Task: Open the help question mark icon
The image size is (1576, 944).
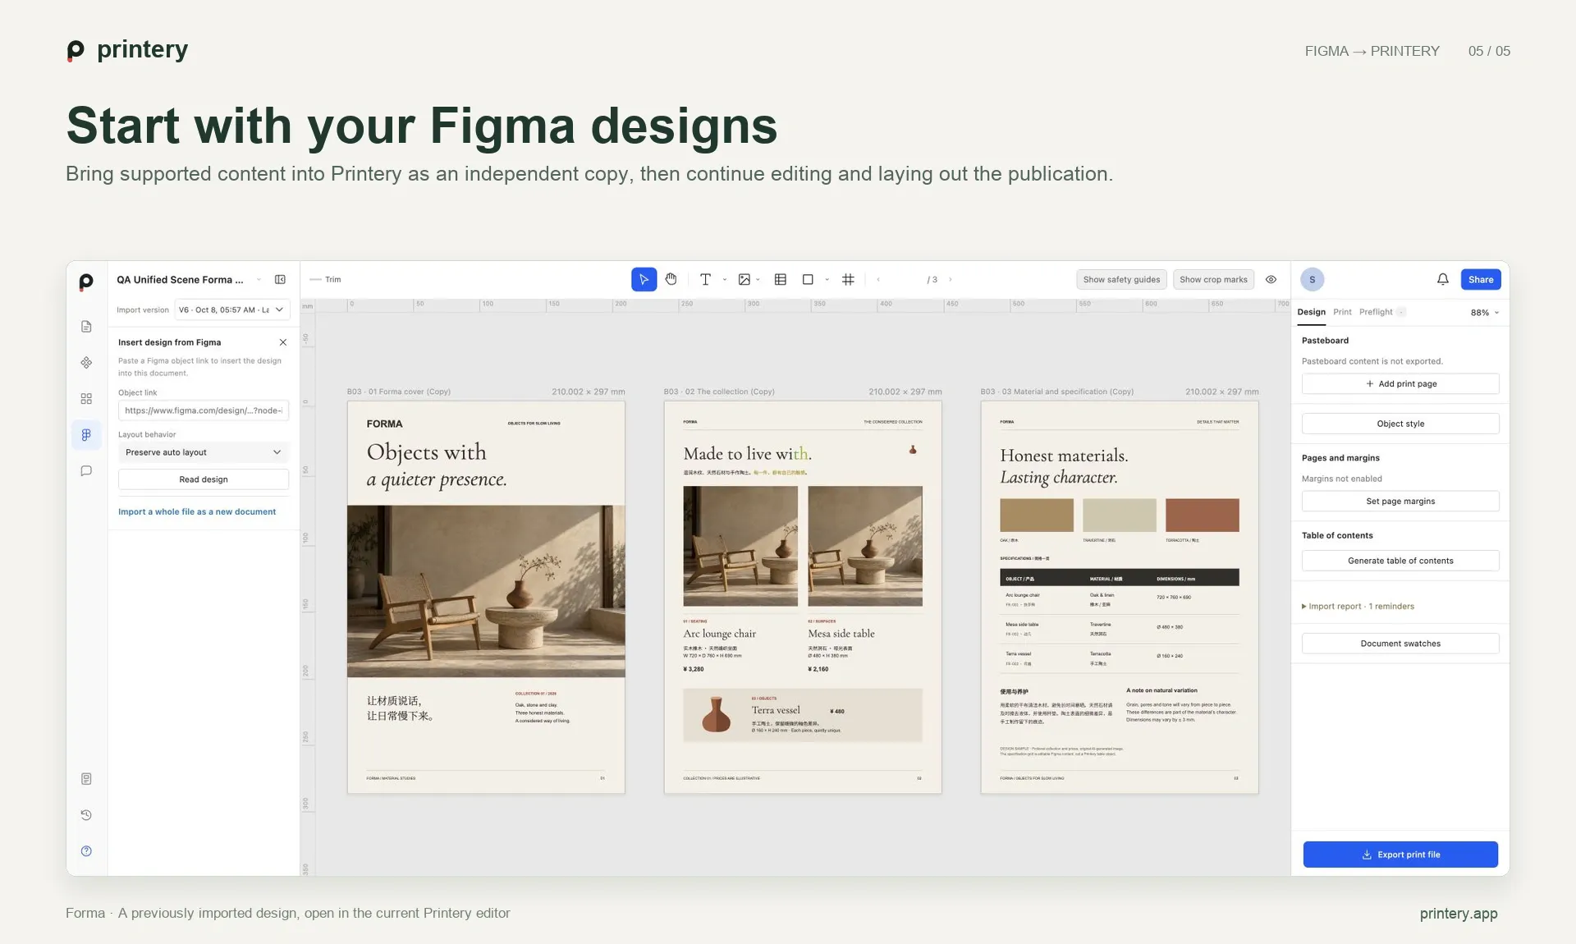Action: (86, 851)
